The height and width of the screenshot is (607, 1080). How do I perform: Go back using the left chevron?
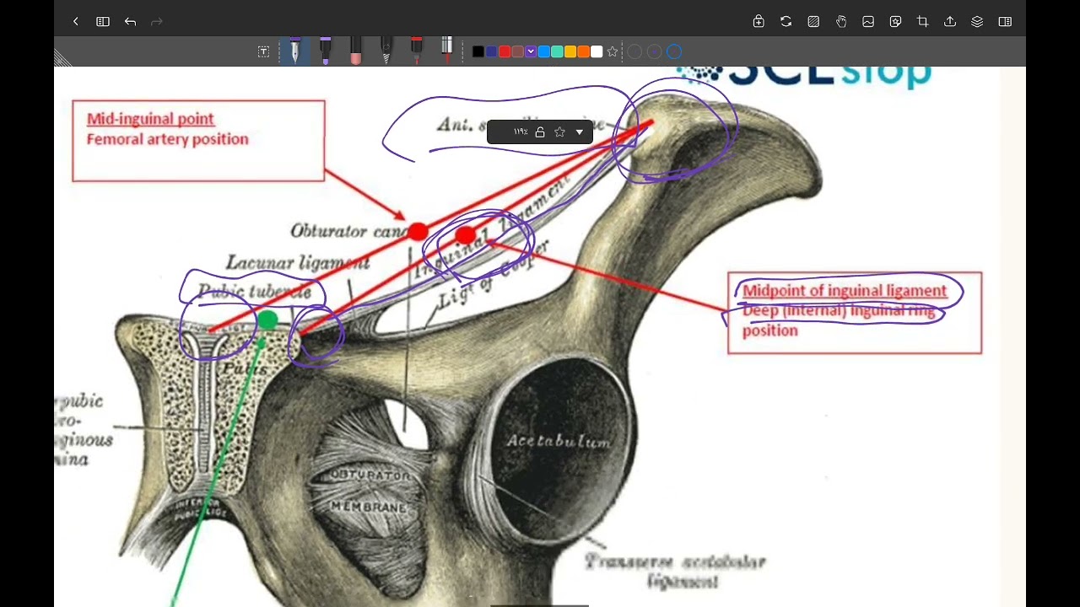(x=76, y=22)
